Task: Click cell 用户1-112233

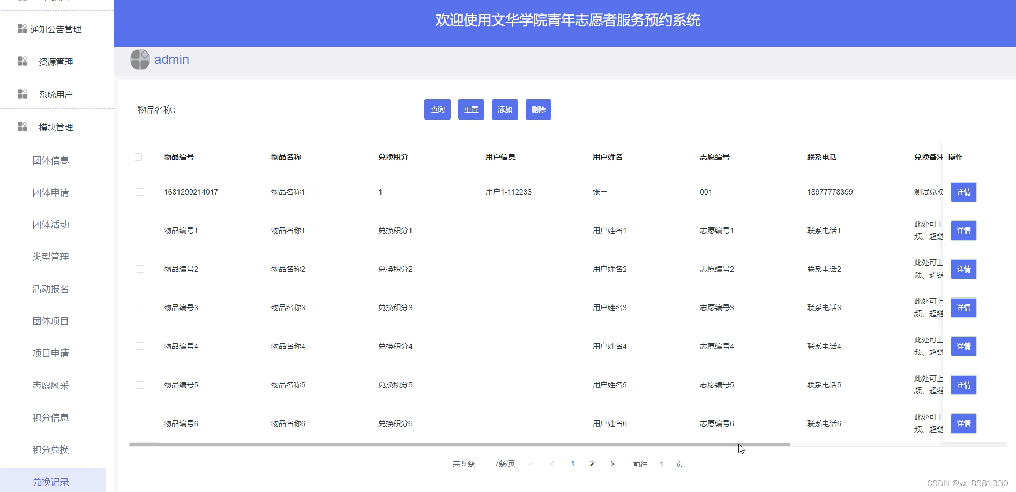Action: pos(509,192)
